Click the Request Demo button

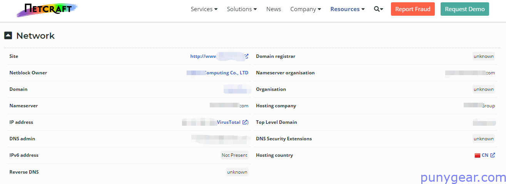[465, 9]
